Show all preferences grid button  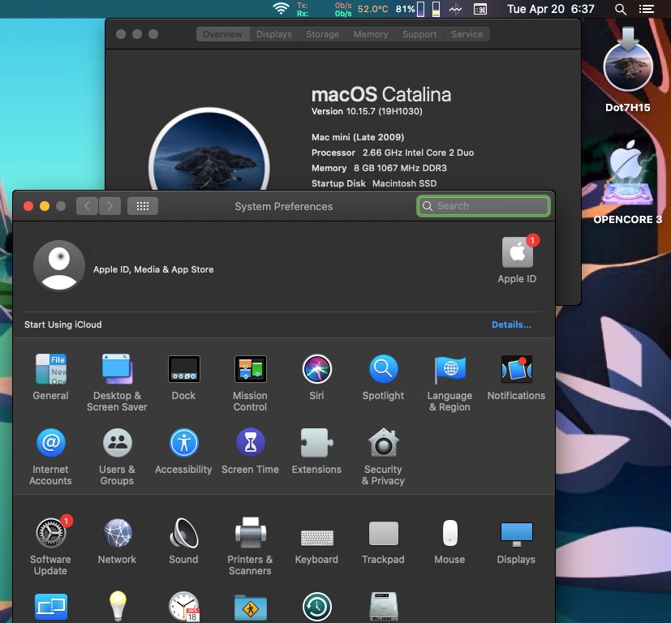tap(143, 206)
